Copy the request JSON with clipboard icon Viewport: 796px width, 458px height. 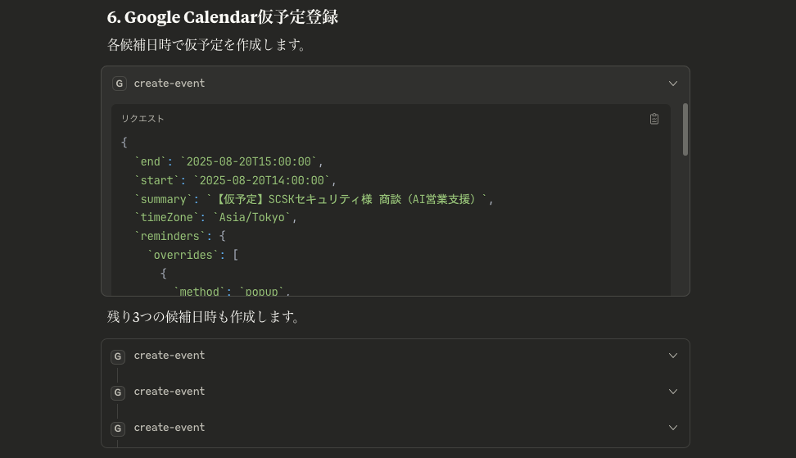(x=654, y=119)
